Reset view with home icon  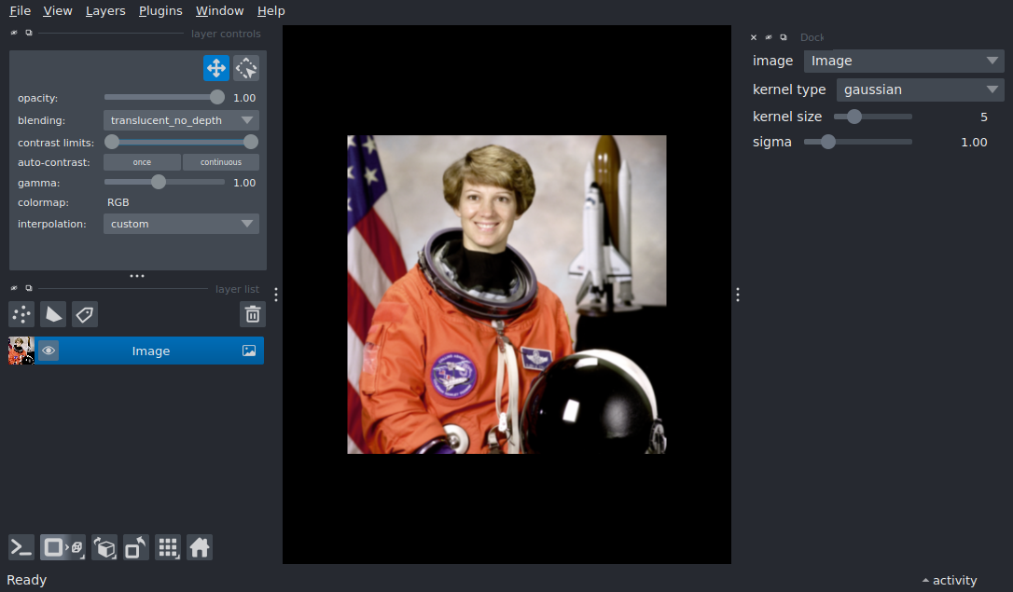[x=200, y=547]
